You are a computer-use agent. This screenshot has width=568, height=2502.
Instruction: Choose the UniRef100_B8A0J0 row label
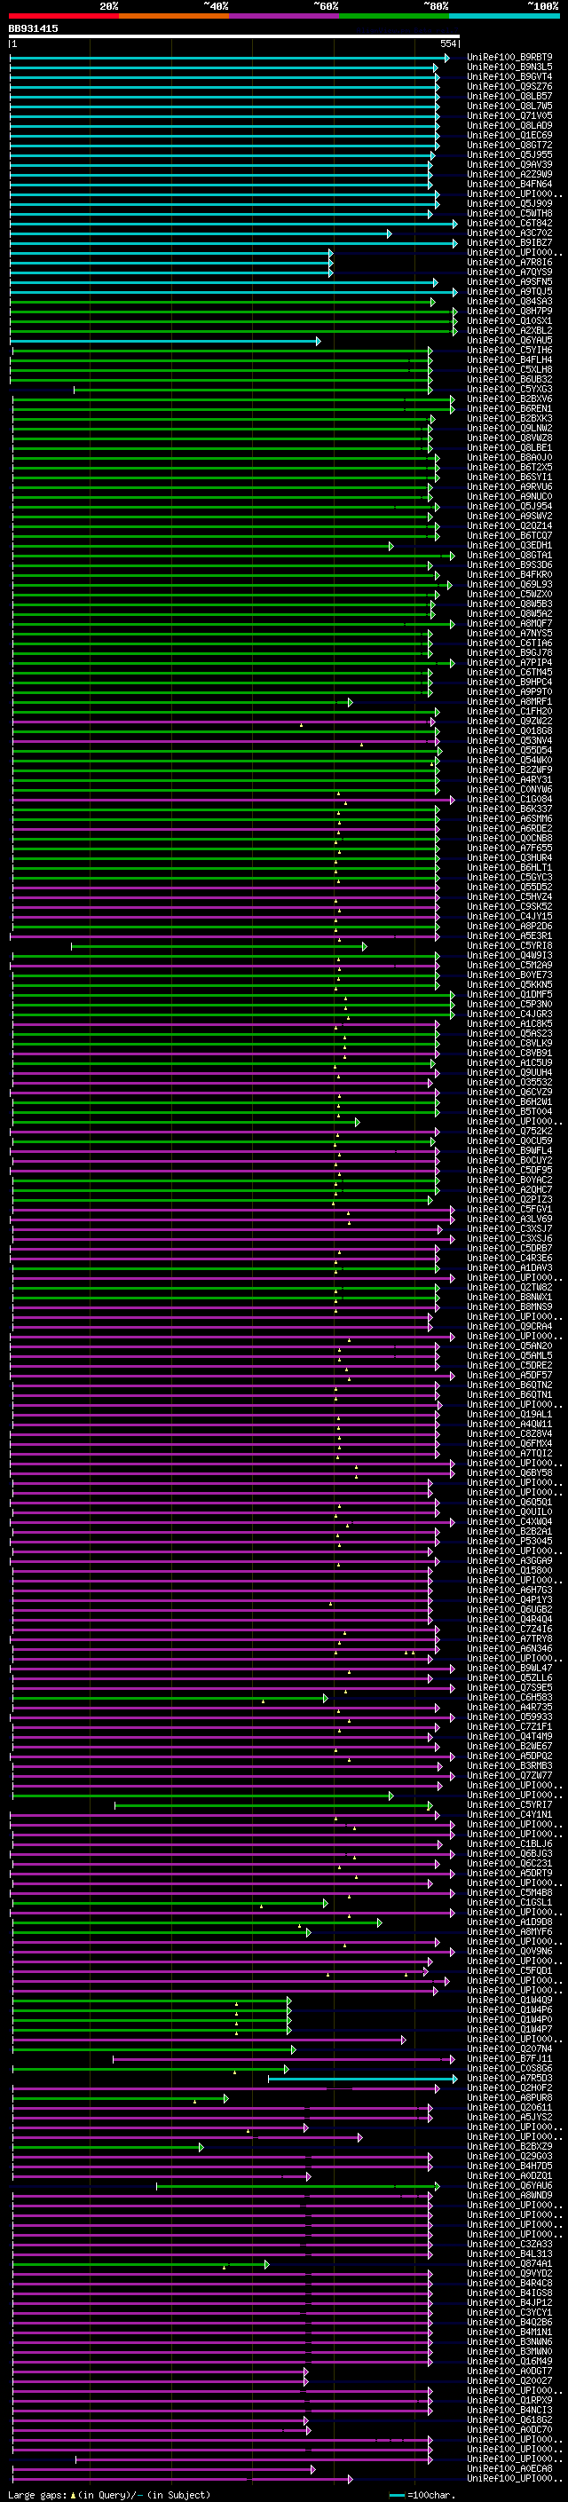pos(509,457)
